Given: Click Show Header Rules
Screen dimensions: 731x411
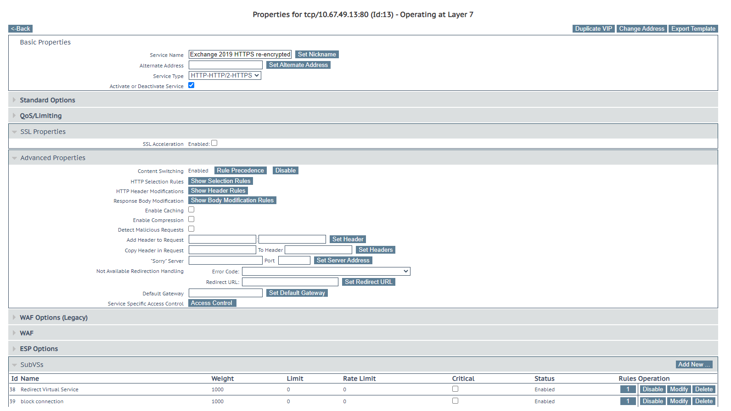Looking at the screenshot, I should pyautogui.click(x=218, y=190).
